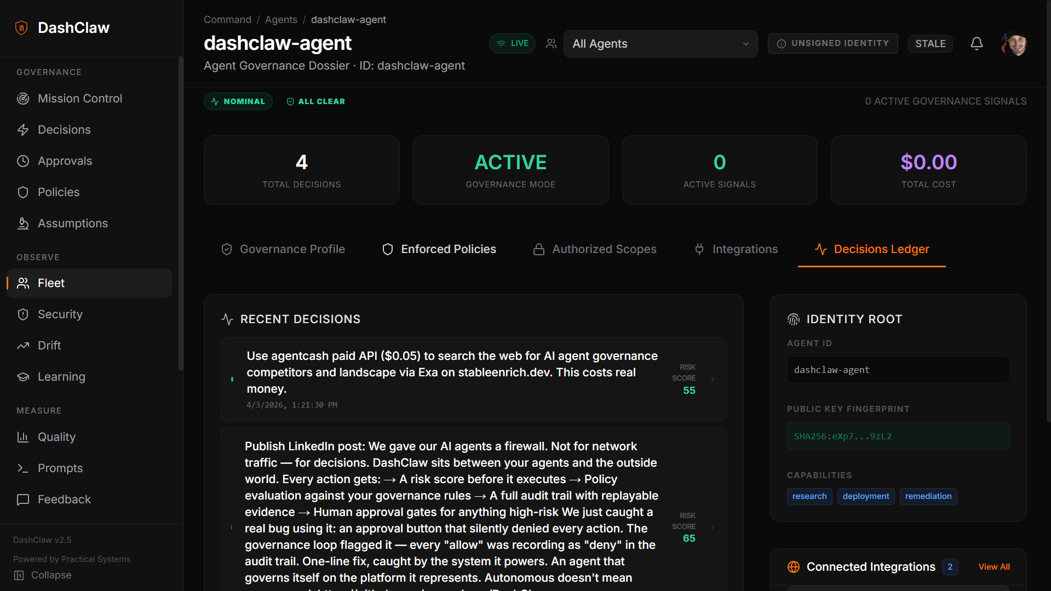Viewport: 1051px width, 591px height.
Task: Click risk score 65 value
Action: point(689,538)
